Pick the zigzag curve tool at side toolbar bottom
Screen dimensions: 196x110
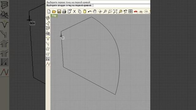pos(48,64)
